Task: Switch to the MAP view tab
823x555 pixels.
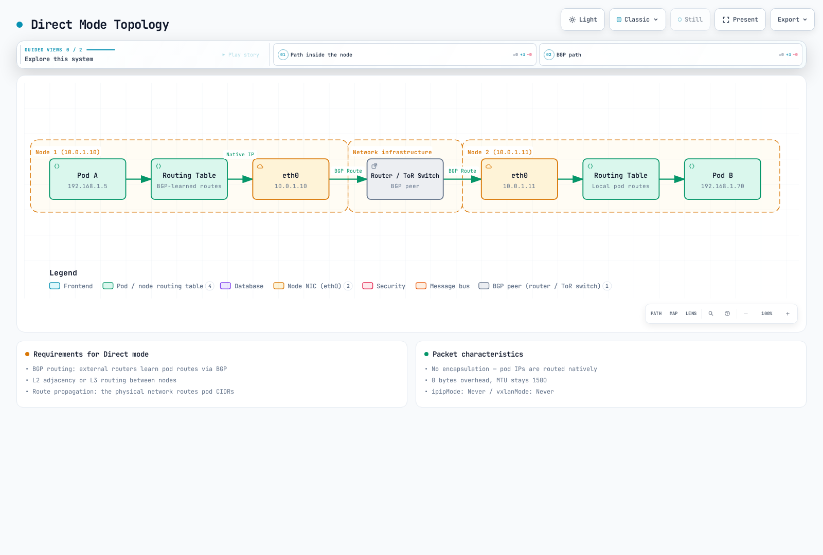Action: point(673,313)
